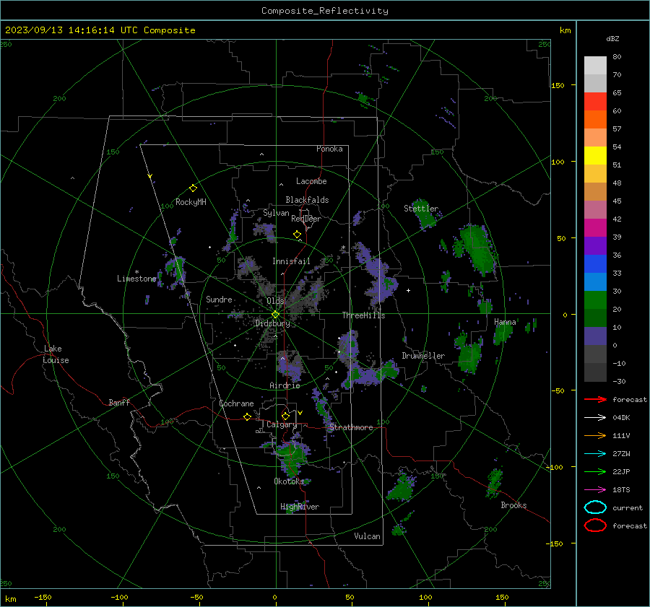650x607 pixels.
Task: Click the RedDeer city label
Action: [x=306, y=219]
